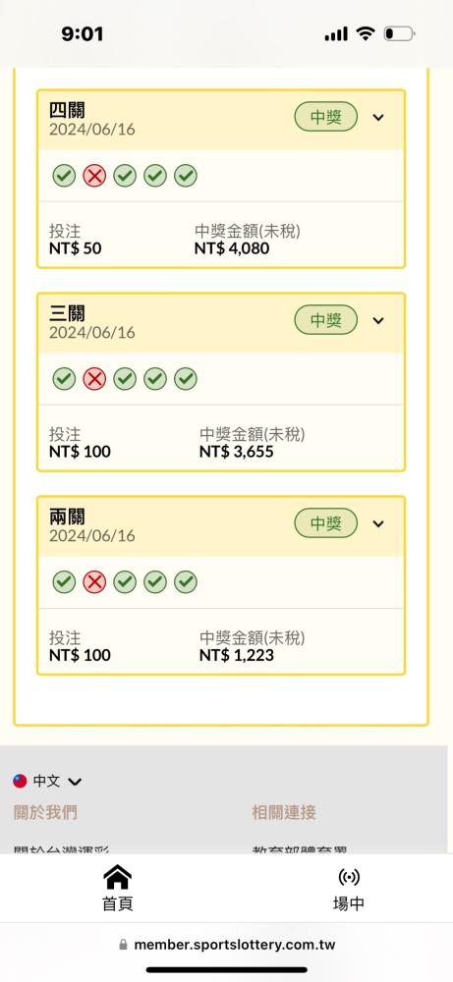Screen dimensions: 453x982
Task: Tap the 關於我們 footer heading
Action: (45, 812)
